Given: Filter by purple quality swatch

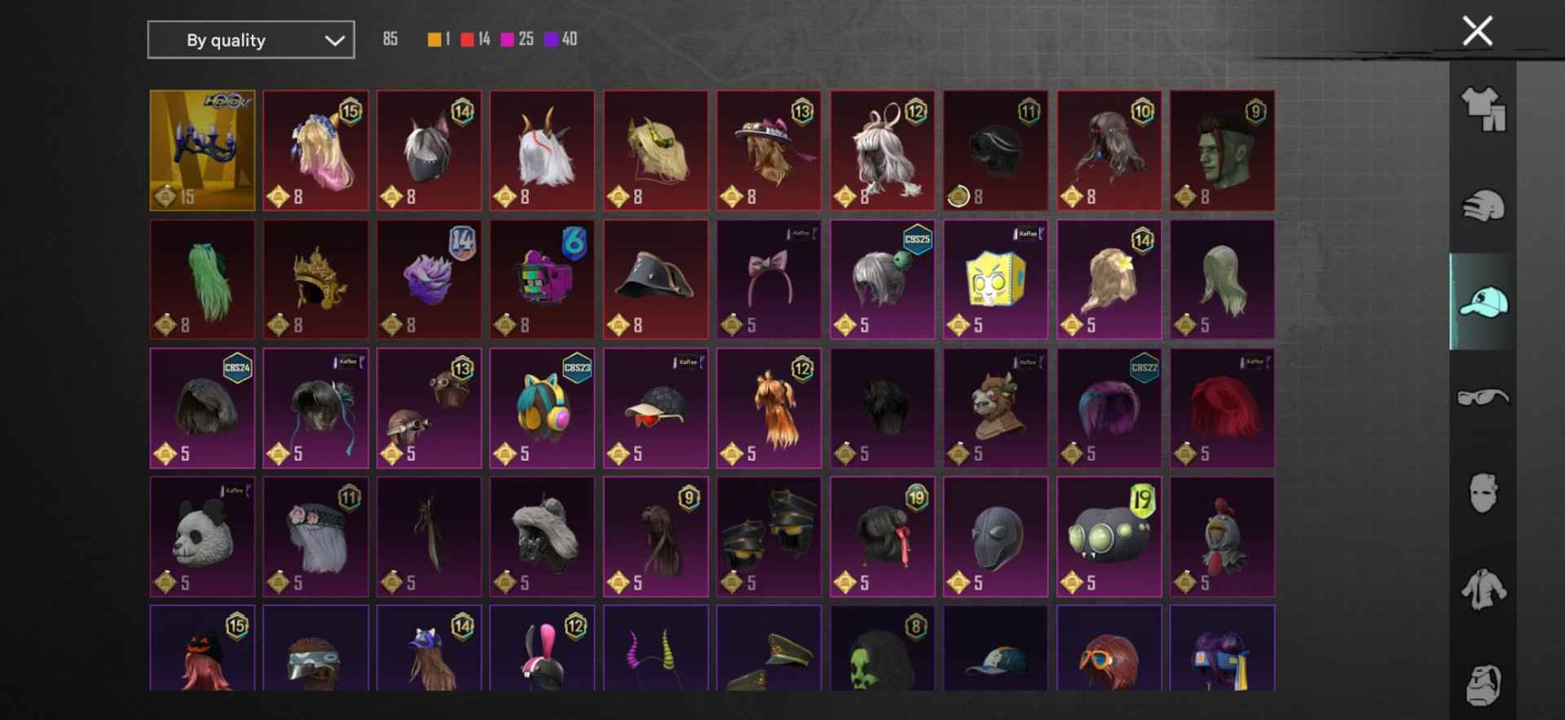Looking at the screenshot, I should pos(551,39).
